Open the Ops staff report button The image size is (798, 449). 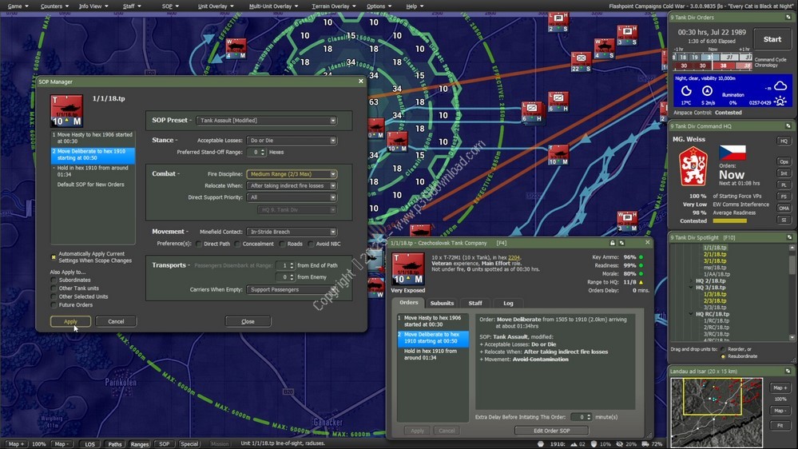[x=784, y=161]
